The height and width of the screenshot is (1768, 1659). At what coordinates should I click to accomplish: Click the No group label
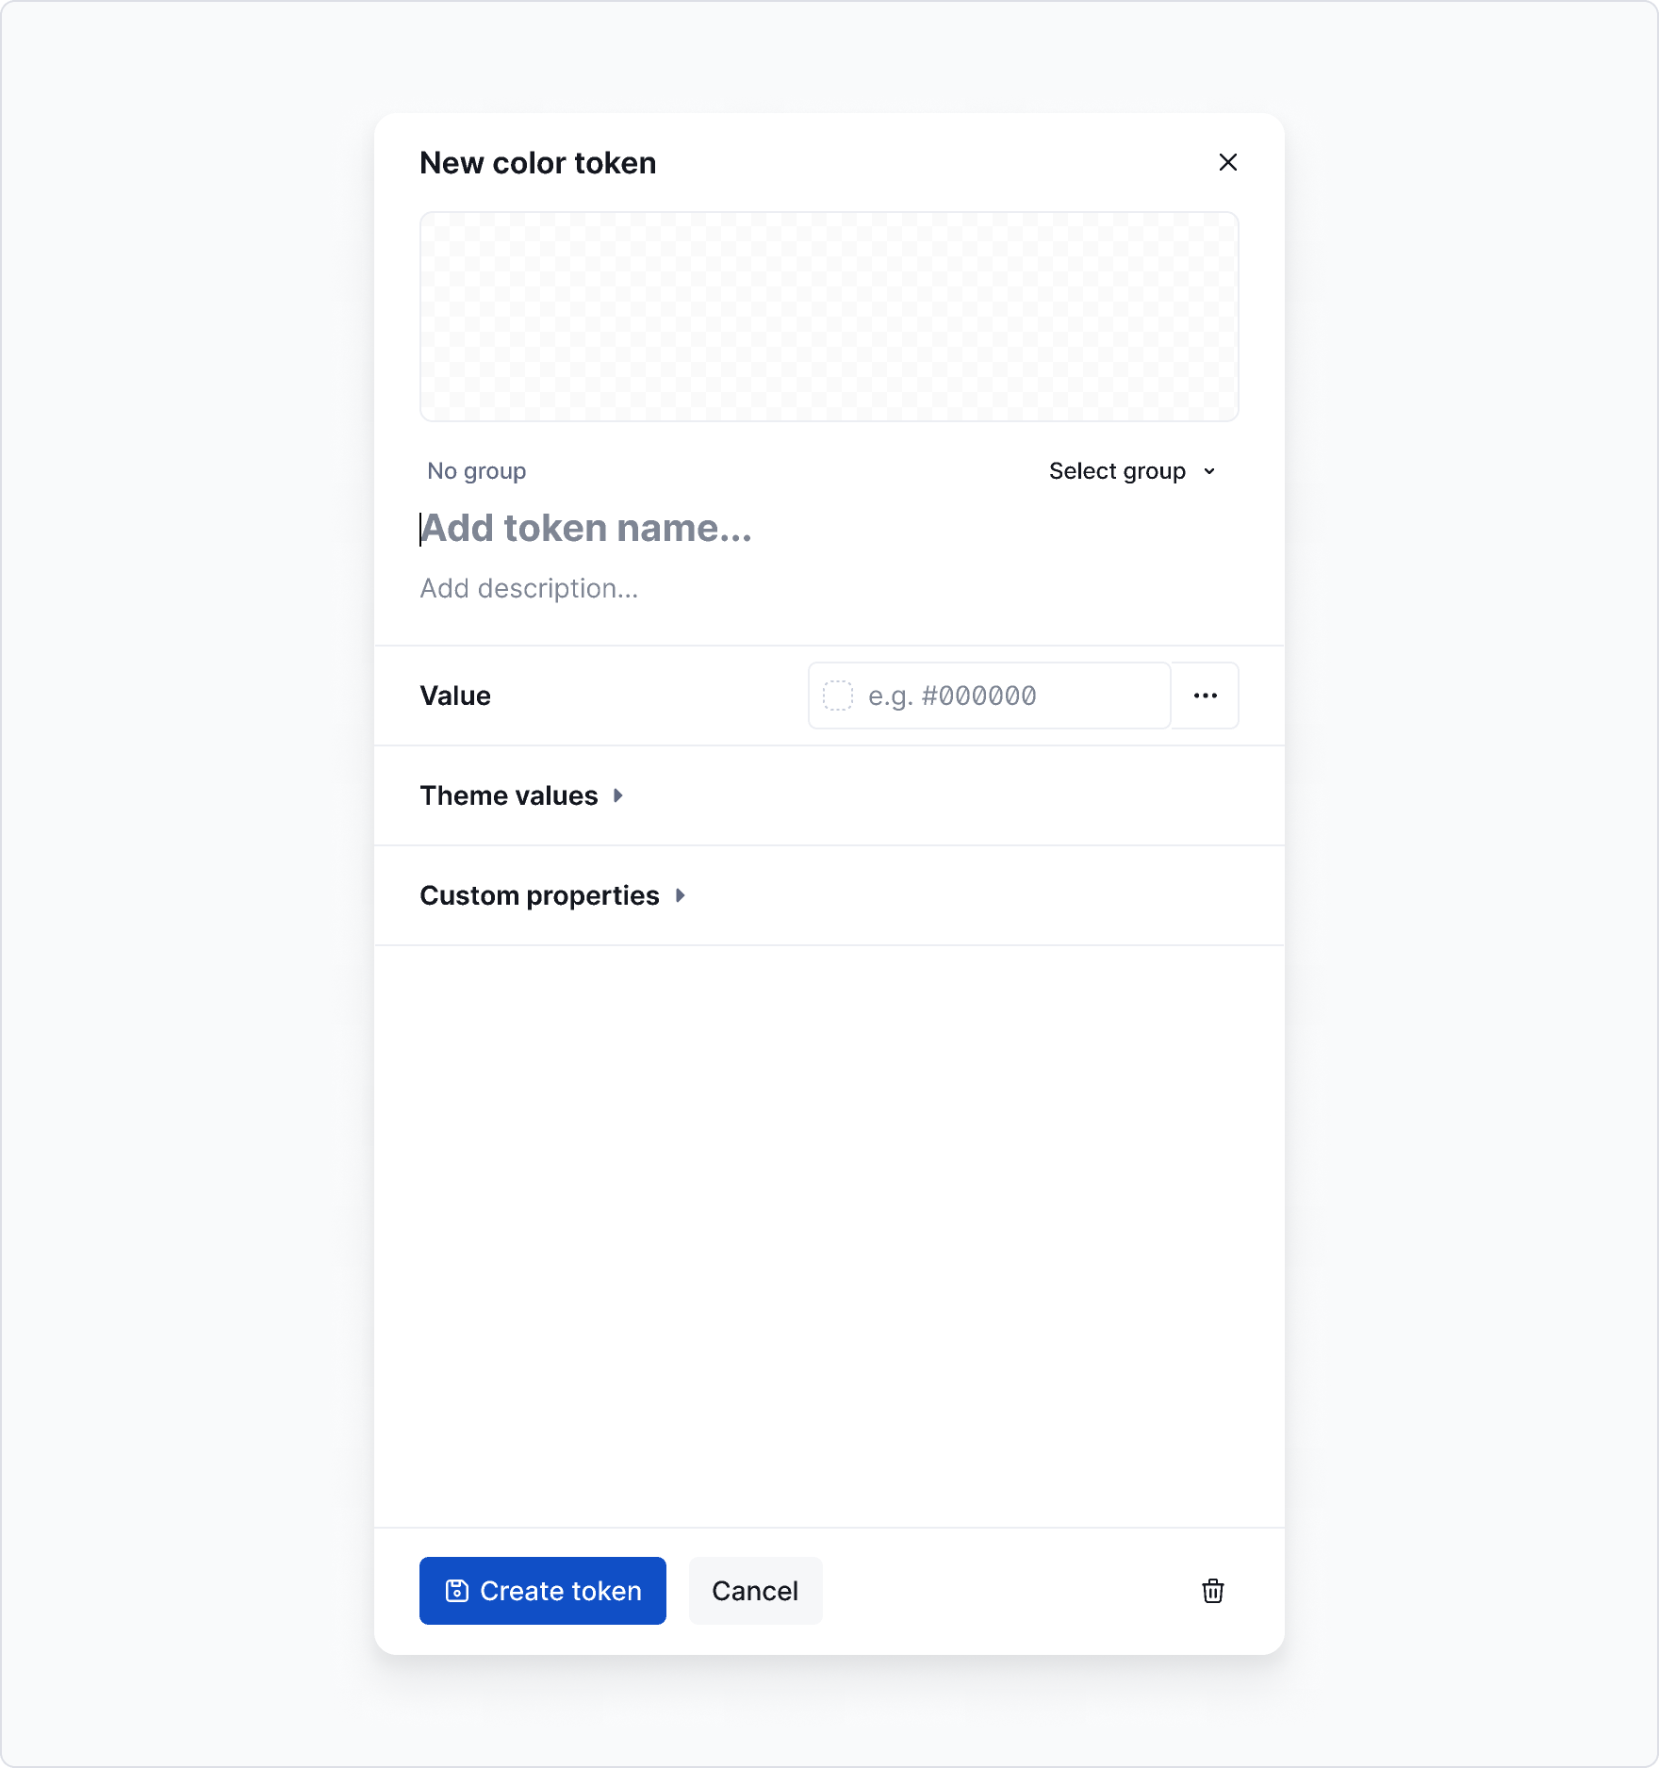coord(476,470)
